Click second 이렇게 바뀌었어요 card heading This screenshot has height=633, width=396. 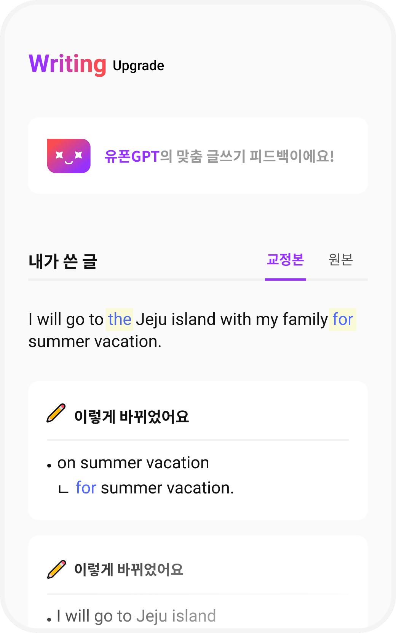point(129,570)
